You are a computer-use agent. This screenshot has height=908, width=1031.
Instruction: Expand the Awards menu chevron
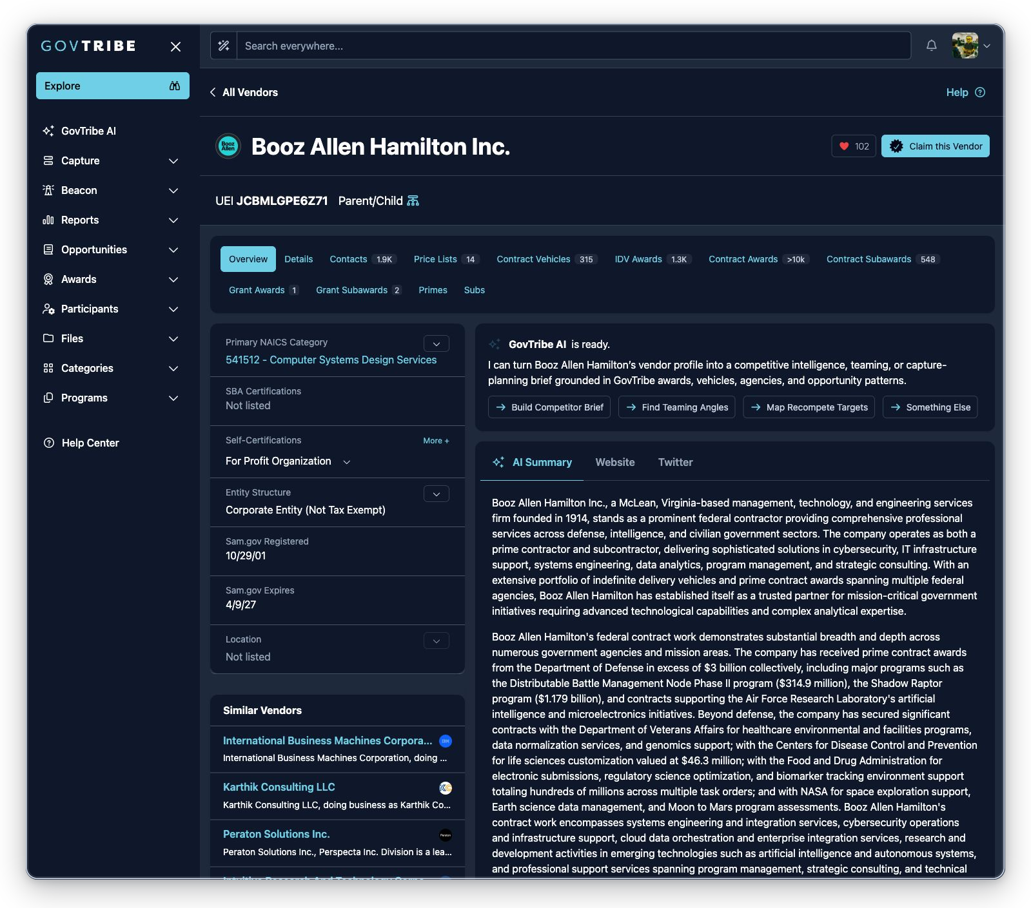[x=173, y=279]
